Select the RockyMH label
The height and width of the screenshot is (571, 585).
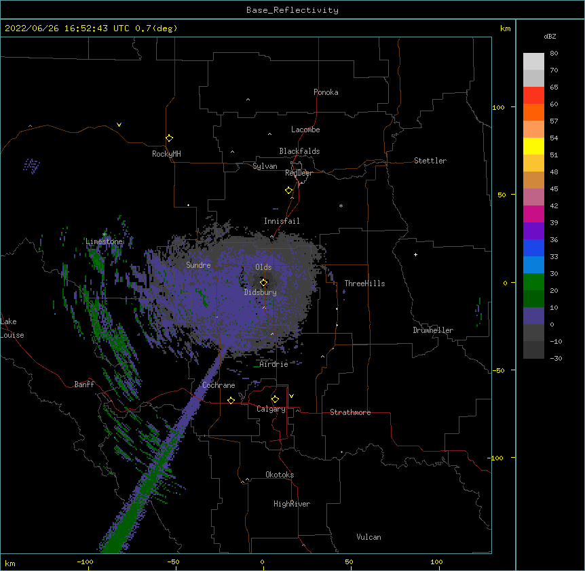166,154
